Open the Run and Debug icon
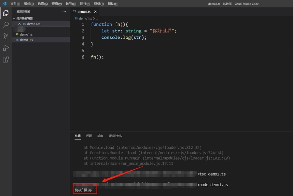Screen dimensions: 293x196 coord(6,48)
